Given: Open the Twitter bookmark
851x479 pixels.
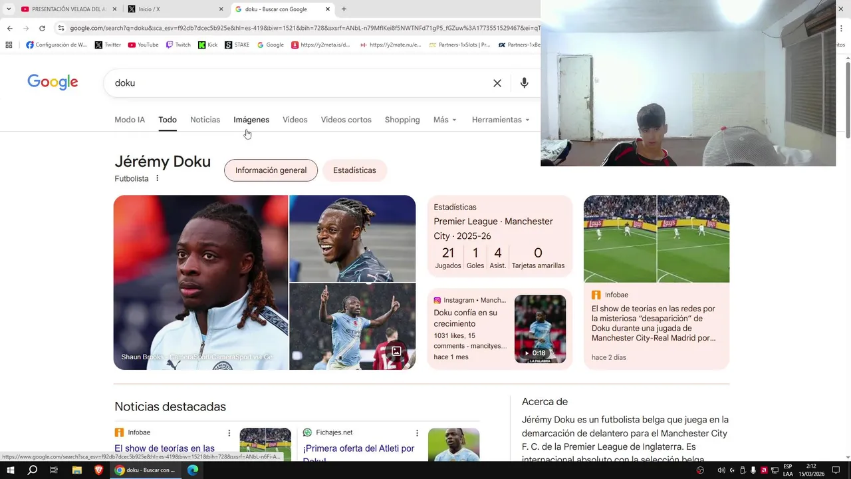Looking at the screenshot, I should tap(108, 45).
